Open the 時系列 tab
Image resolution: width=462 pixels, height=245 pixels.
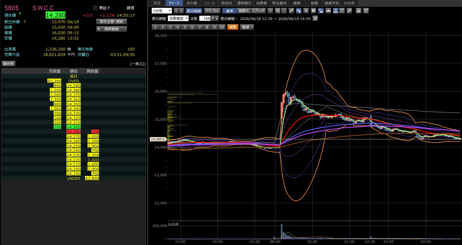226,3
